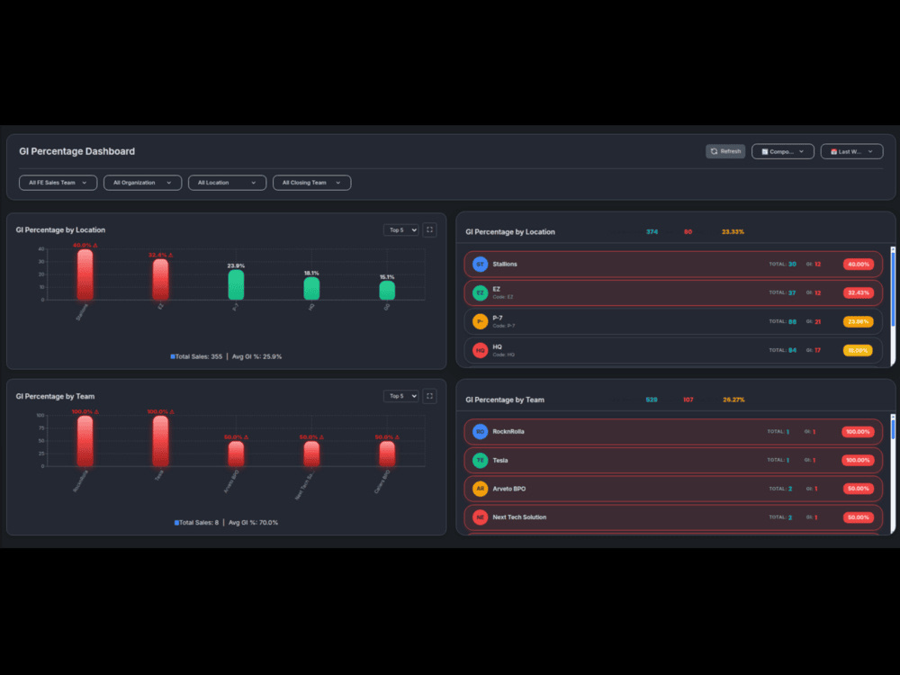The width and height of the screenshot is (900, 675).
Task: Select the P-7 location row
Action: (672, 321)
